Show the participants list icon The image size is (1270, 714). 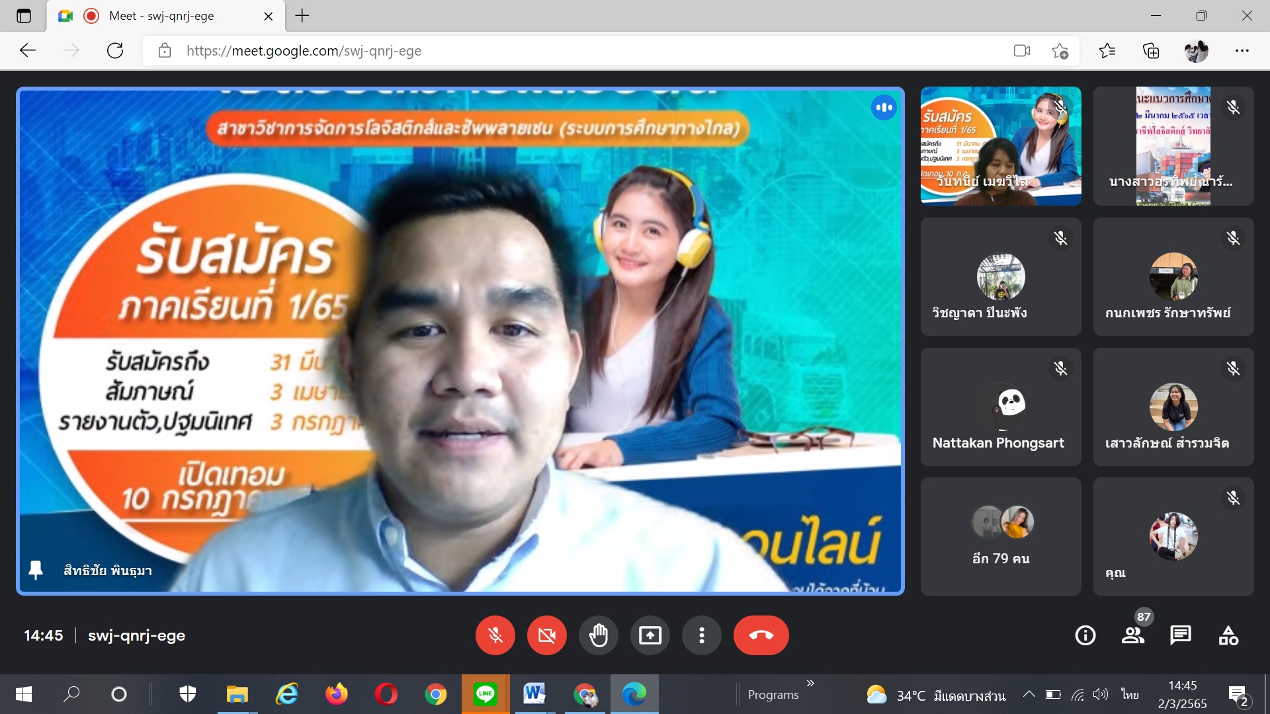[x=1132, y=635]
